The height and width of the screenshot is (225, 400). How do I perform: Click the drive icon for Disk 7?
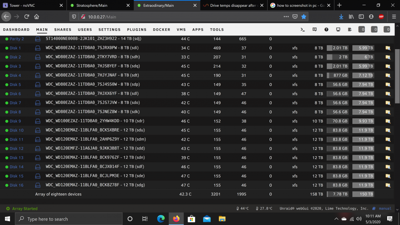pos(38,103)
